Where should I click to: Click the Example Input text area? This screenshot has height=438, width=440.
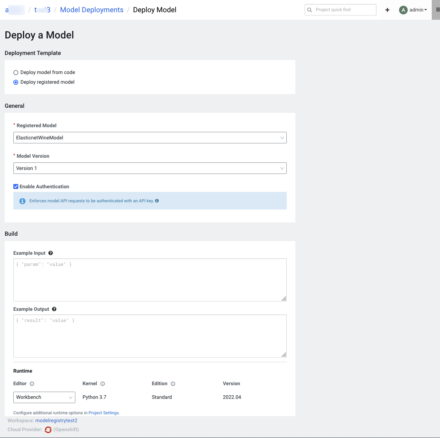click(x=150, y=280)
